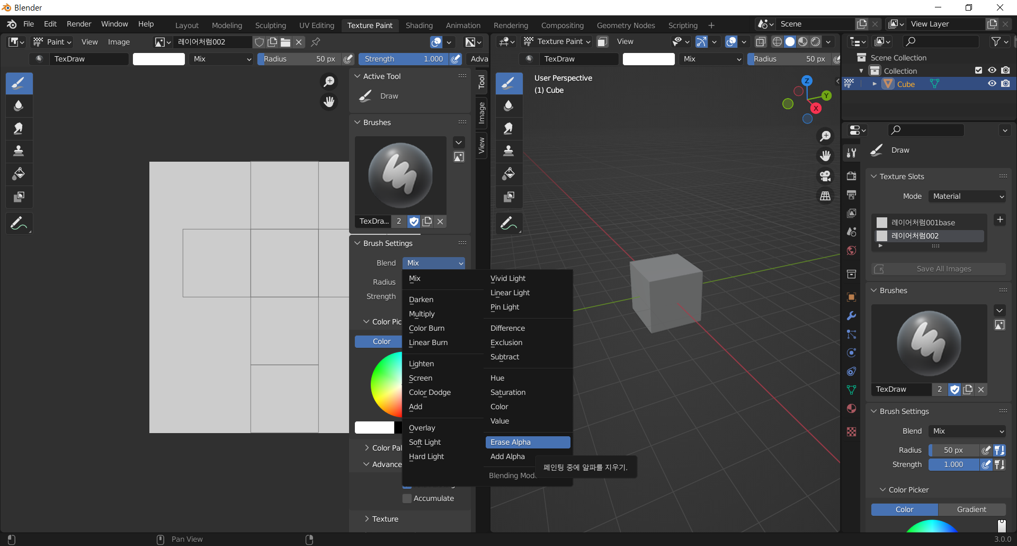Switch perspective/orthographic view grid icon
Viewport: 1017px width, 546px height.
tap(825, 196)
